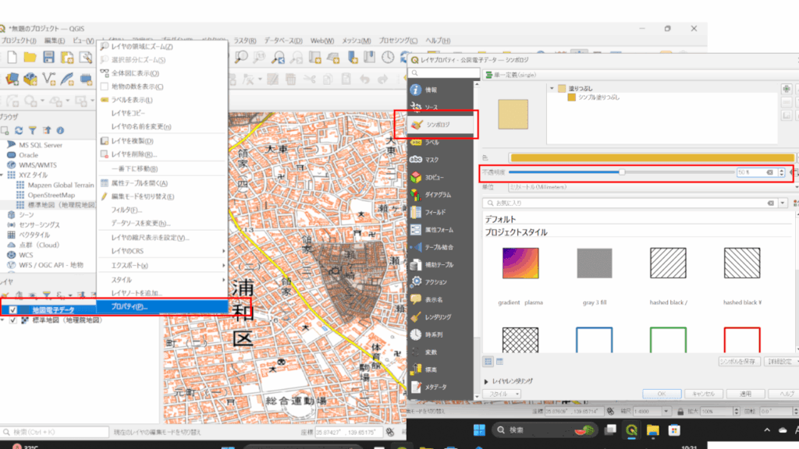Click the Browser panel filter icon
Image resolution: width=799 pixels, height=449 pixels.
[33, 131]
